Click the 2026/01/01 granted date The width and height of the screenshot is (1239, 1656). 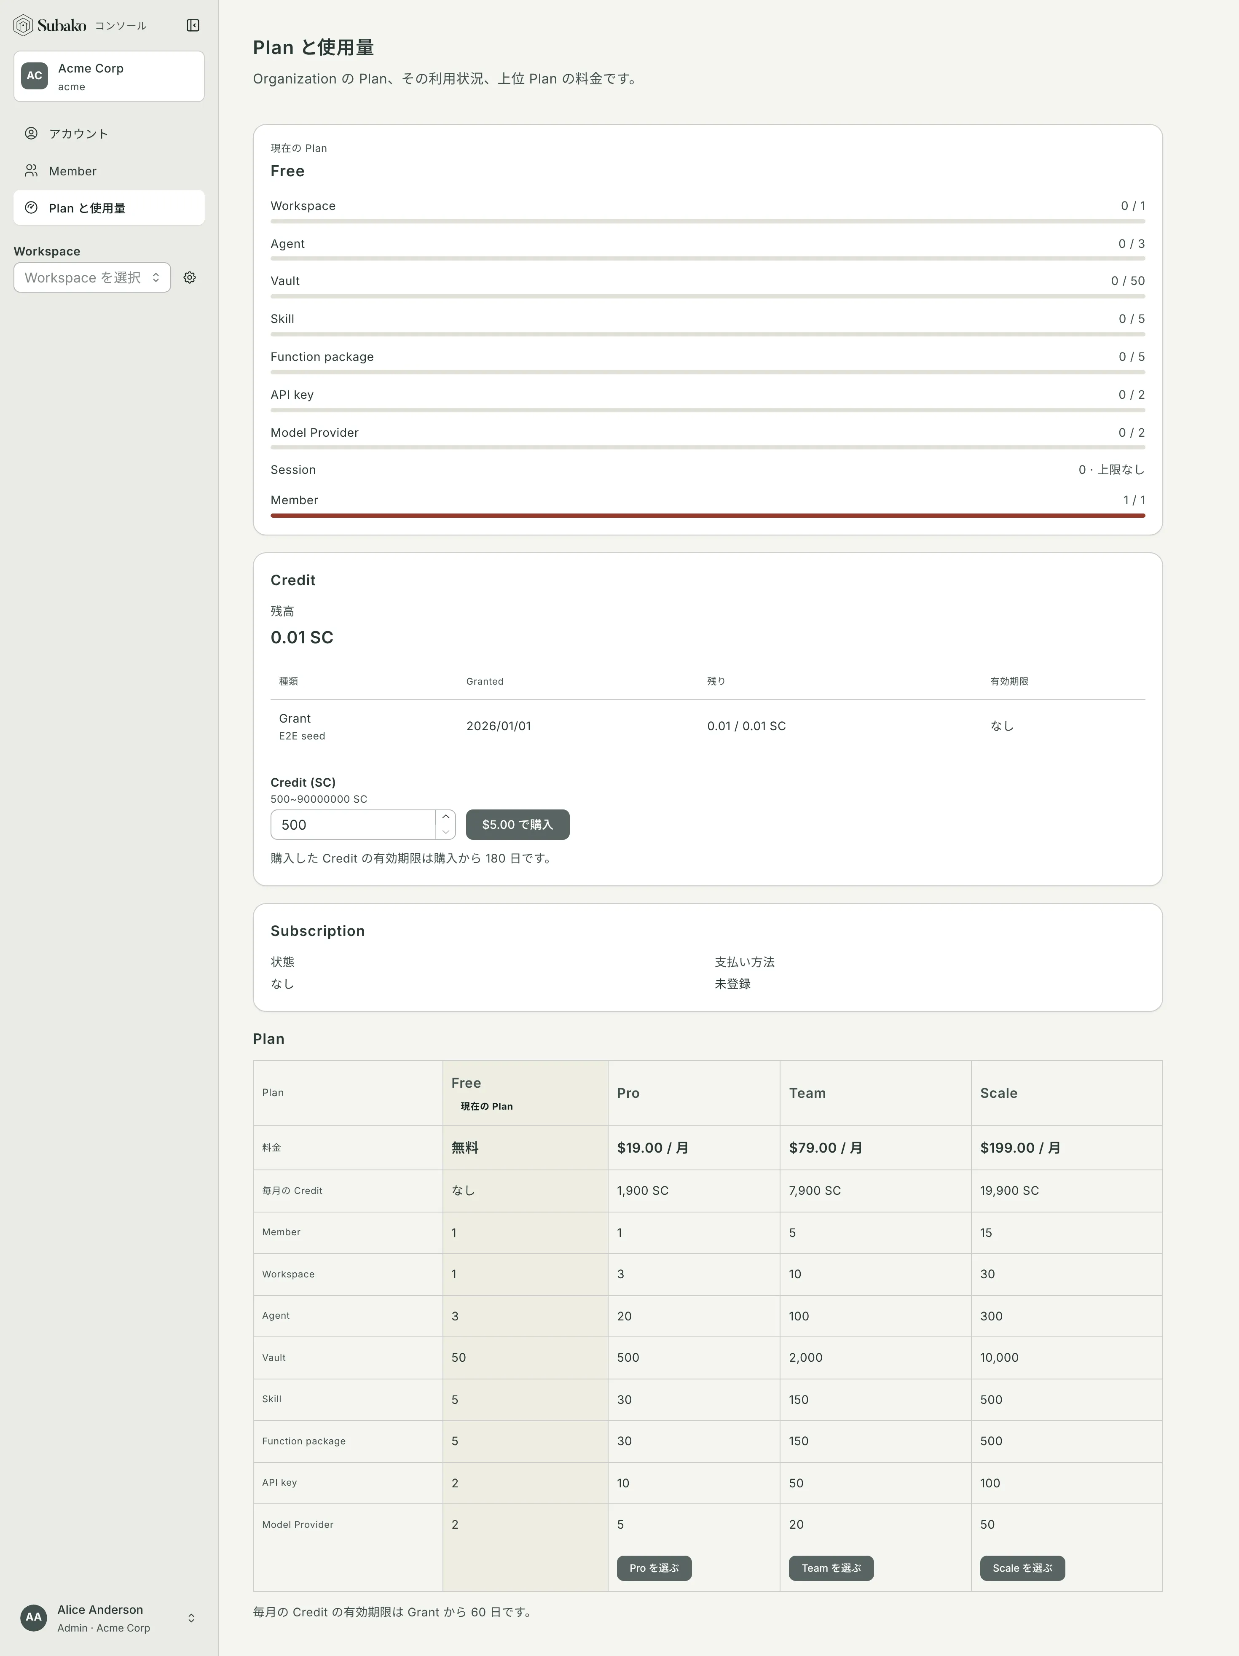pyautogui.click(x=499, y=726)
